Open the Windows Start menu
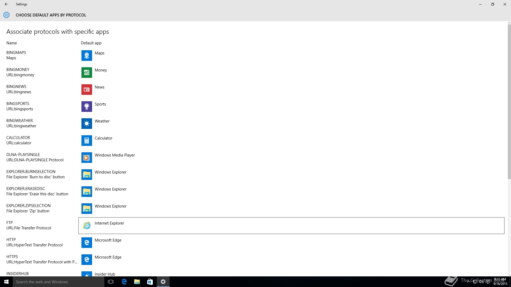 click(x=6, y=282)
